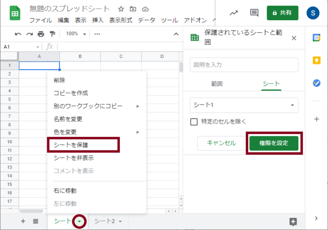
Task: Click the print icon in toolbar
Action: (41, 34)
